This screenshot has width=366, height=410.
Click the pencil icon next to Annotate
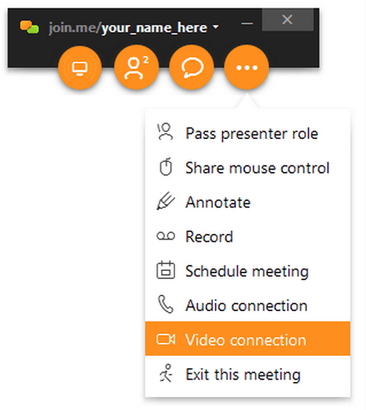click(x=165, y=202)
